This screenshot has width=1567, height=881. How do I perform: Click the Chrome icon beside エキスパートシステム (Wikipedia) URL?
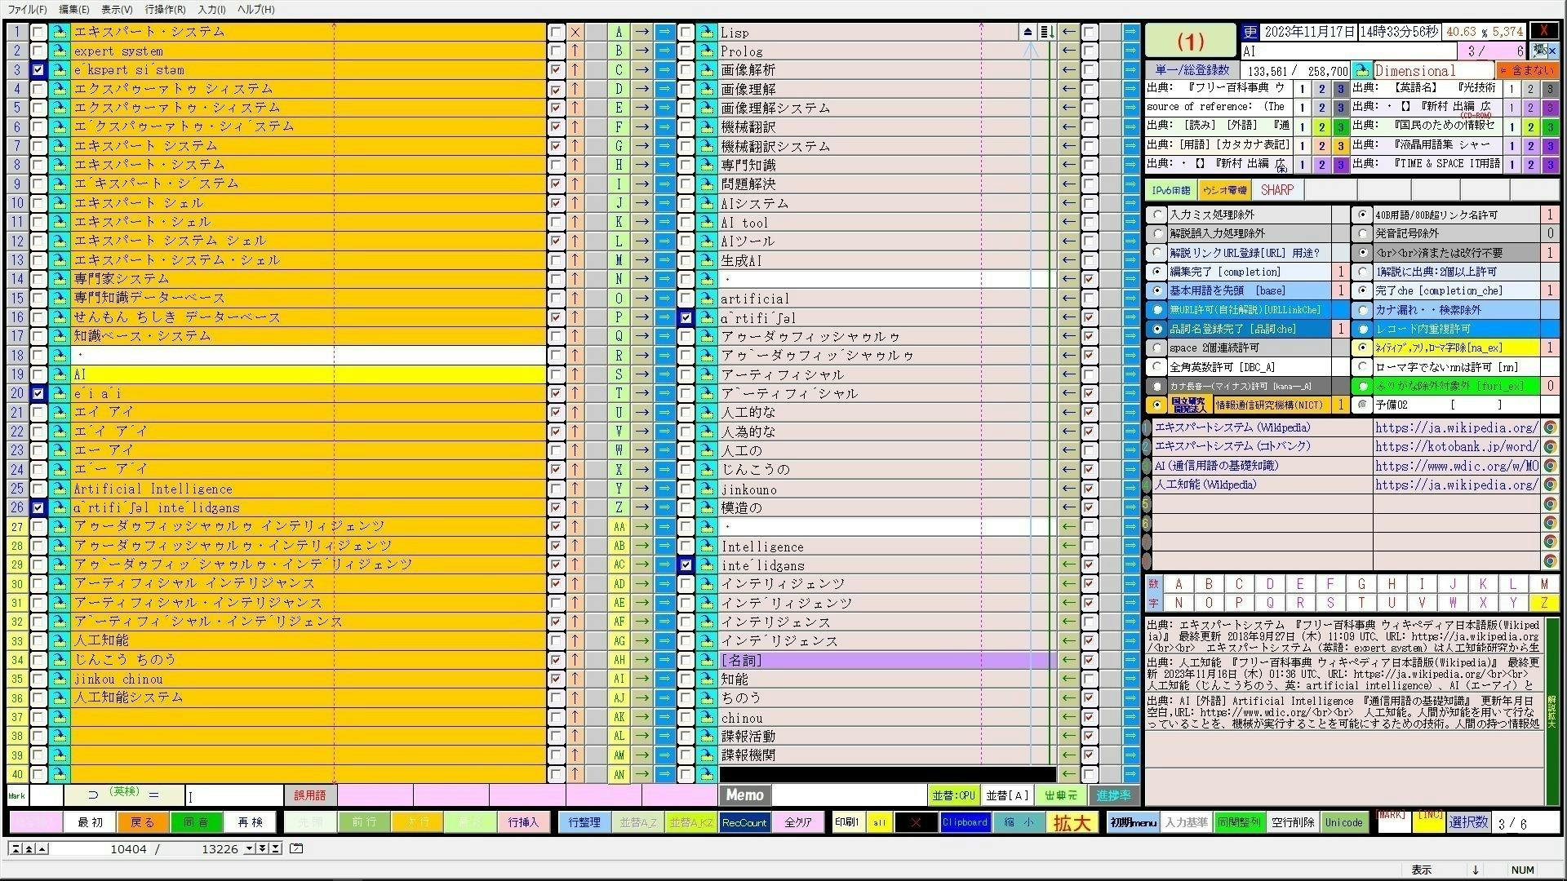tap(1550, 427)
